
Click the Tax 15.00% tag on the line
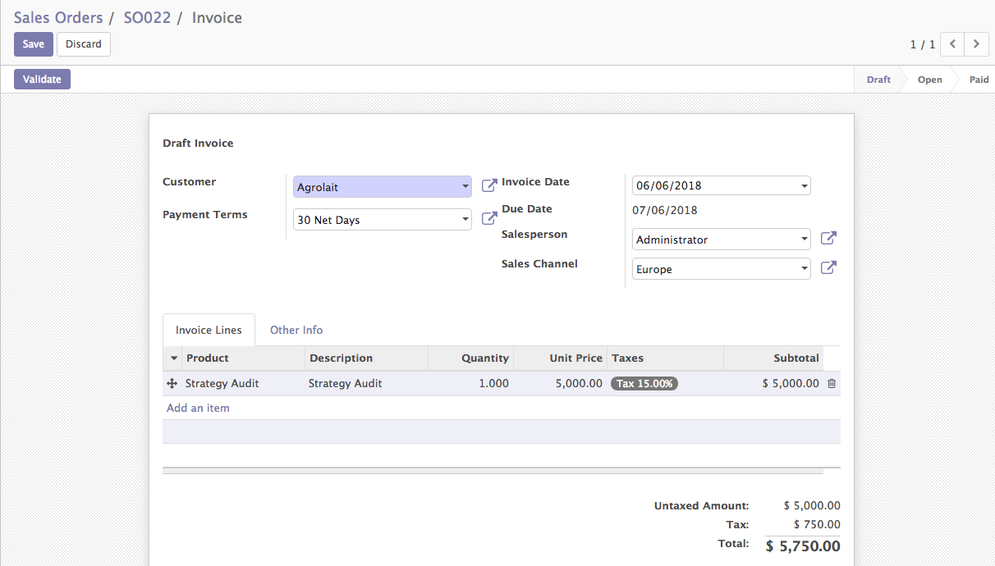(644, 383)
